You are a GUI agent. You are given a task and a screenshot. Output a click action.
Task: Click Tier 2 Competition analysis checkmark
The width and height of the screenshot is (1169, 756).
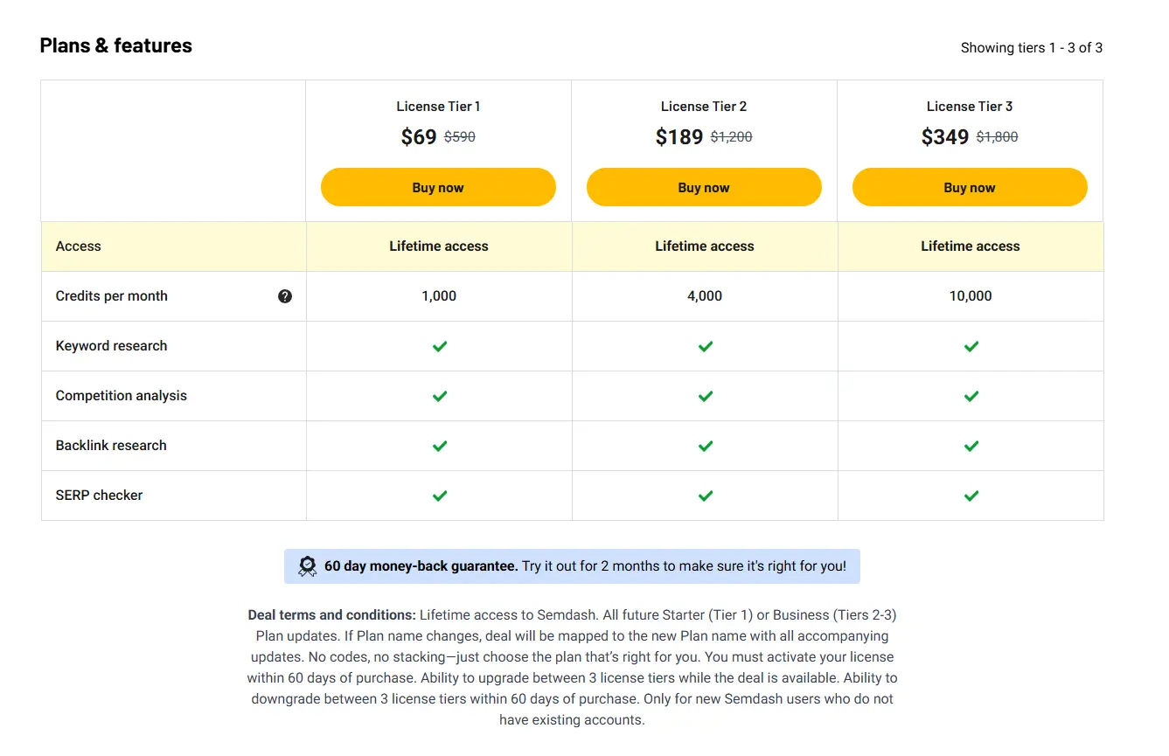706,396
